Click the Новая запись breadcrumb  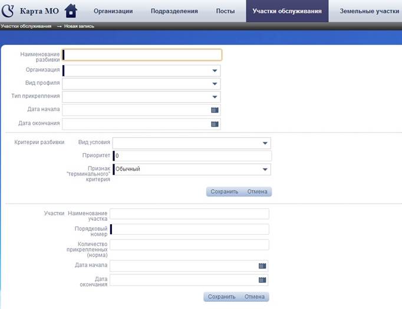[x=79, y=26]
